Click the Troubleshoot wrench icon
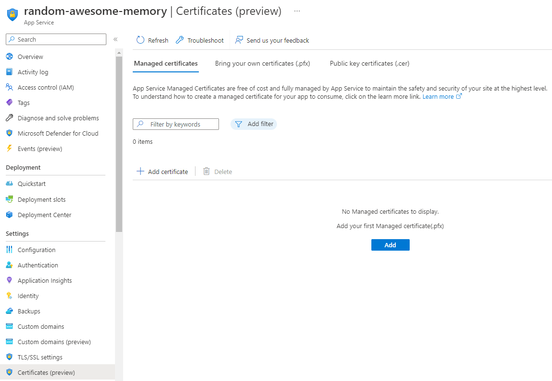The image size is (552, 381). pyautogui.click(x=180, y=40)
